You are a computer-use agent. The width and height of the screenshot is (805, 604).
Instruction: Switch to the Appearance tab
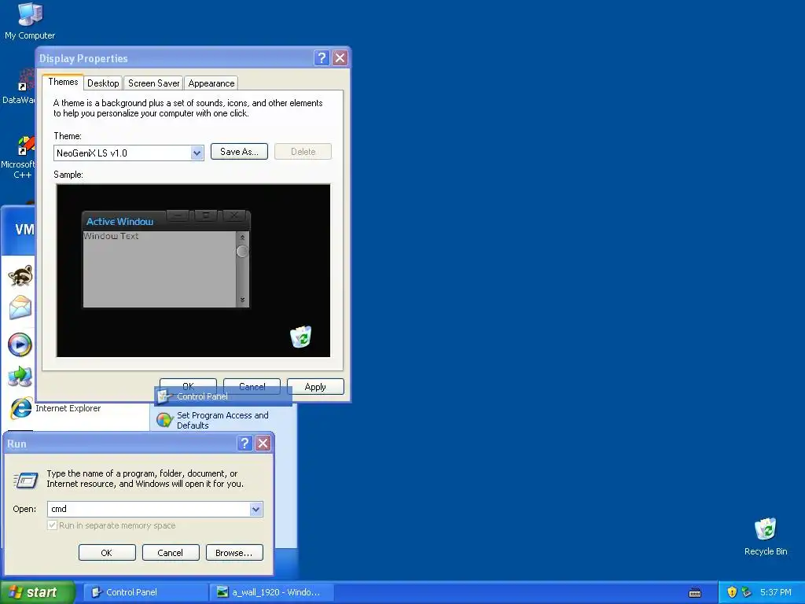click(x=211, y=83)
